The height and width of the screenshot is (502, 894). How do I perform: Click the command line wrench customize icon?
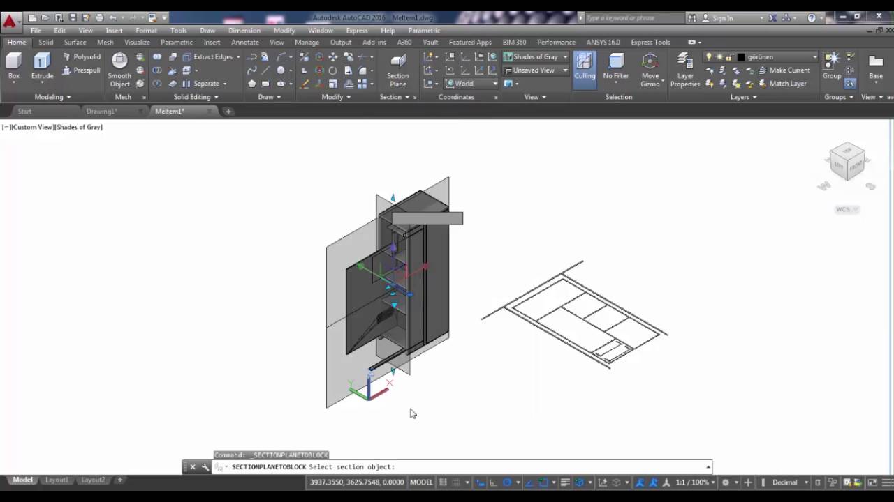[x=205, y=467]
